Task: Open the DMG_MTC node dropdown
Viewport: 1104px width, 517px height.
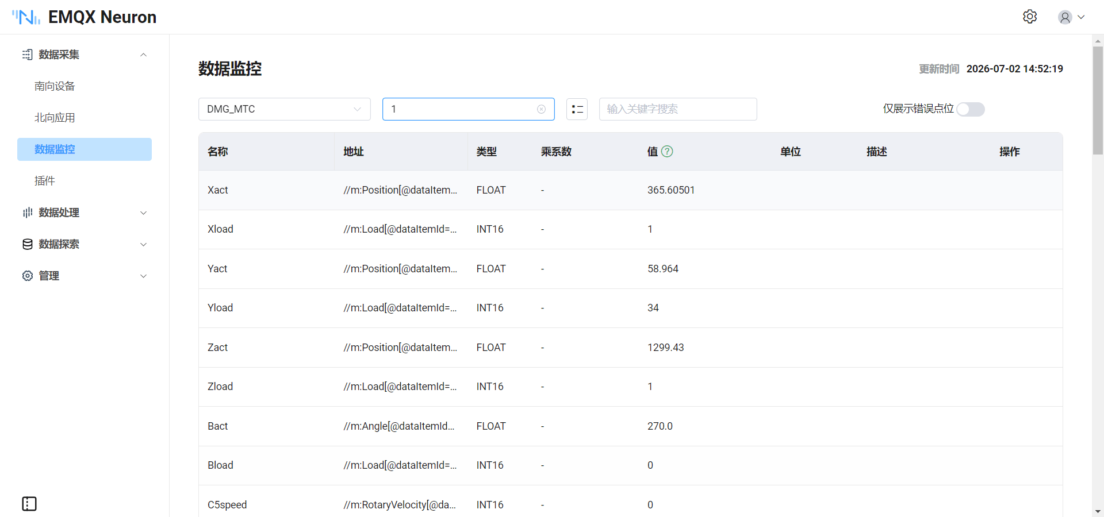Action: click(x=285, y=109)
